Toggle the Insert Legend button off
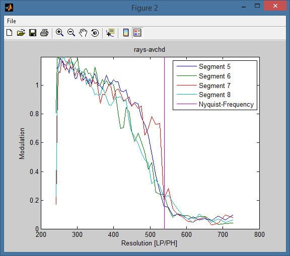The height and width of the screenshot is (256, 290). tap(137, 33)
